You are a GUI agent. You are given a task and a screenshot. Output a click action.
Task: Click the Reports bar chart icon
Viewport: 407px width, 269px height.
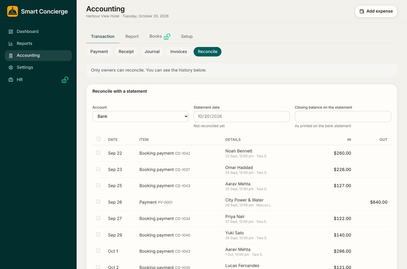[x=11, y=44]
